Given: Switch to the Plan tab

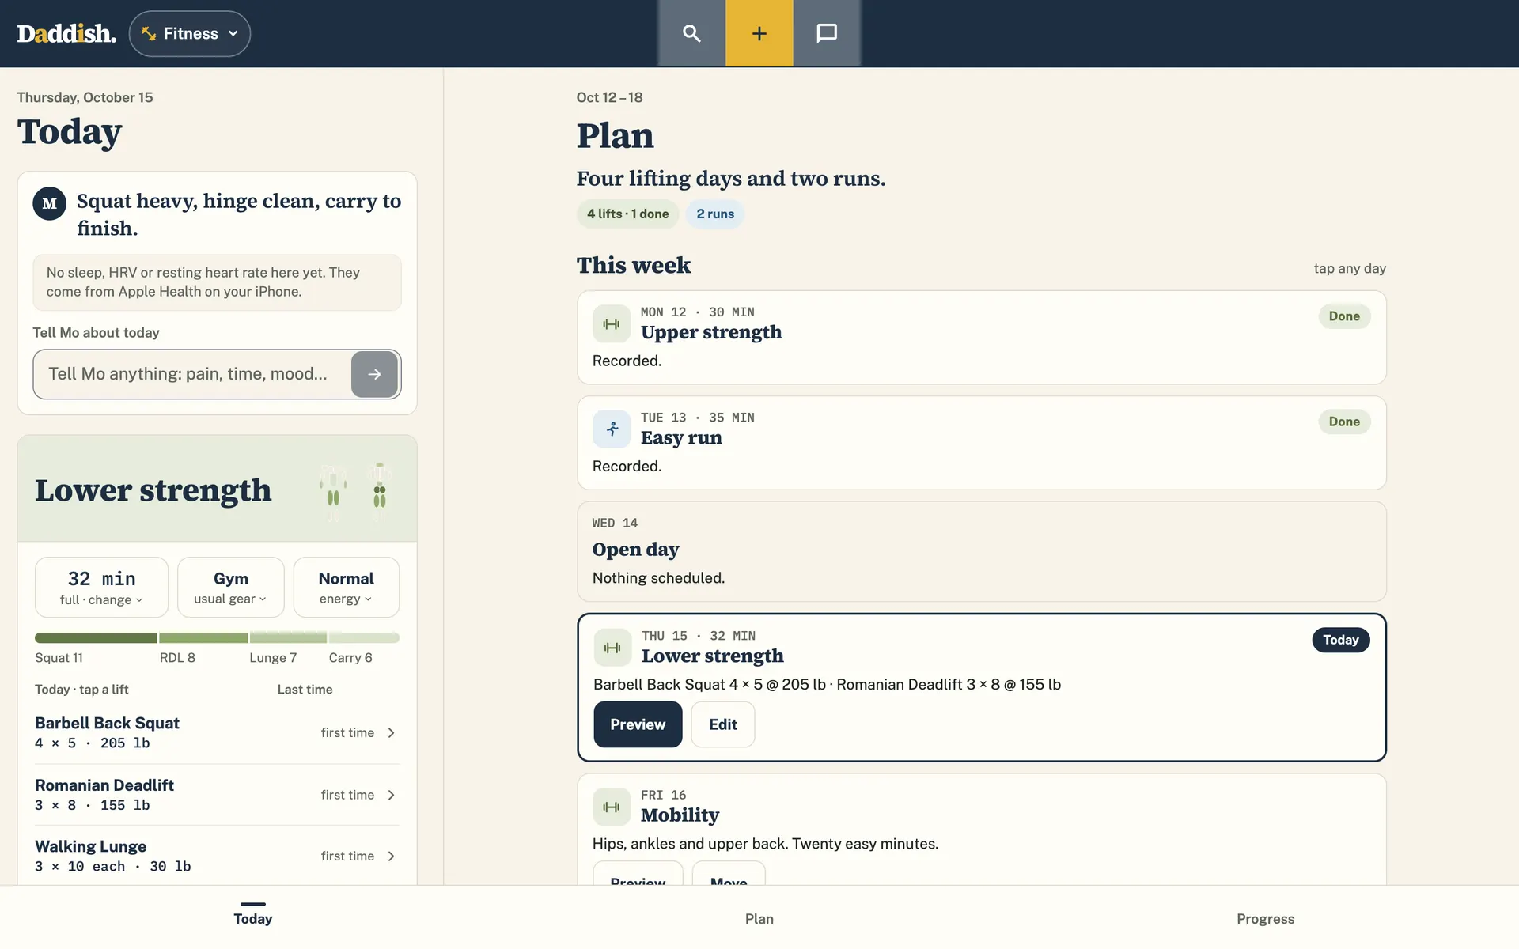Looking at the screenshot, I should (x=759, y=918).
